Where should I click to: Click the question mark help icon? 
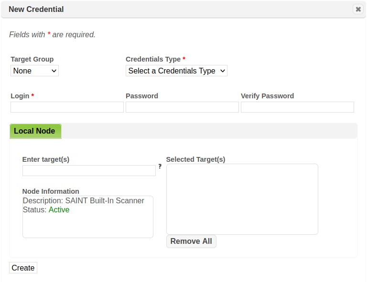click(x=160, y=167)
